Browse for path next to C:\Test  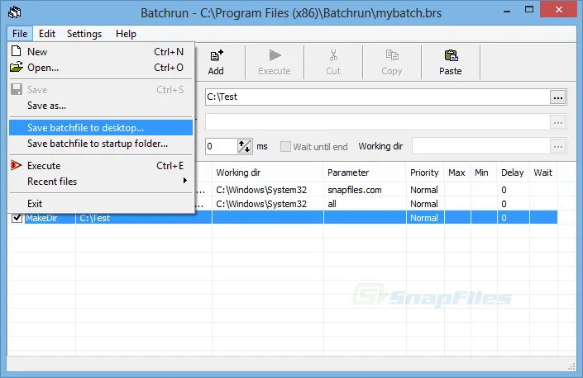point(557,97)
